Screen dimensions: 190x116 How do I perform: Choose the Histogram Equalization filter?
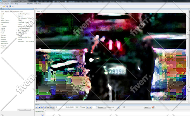click(25, 26)
